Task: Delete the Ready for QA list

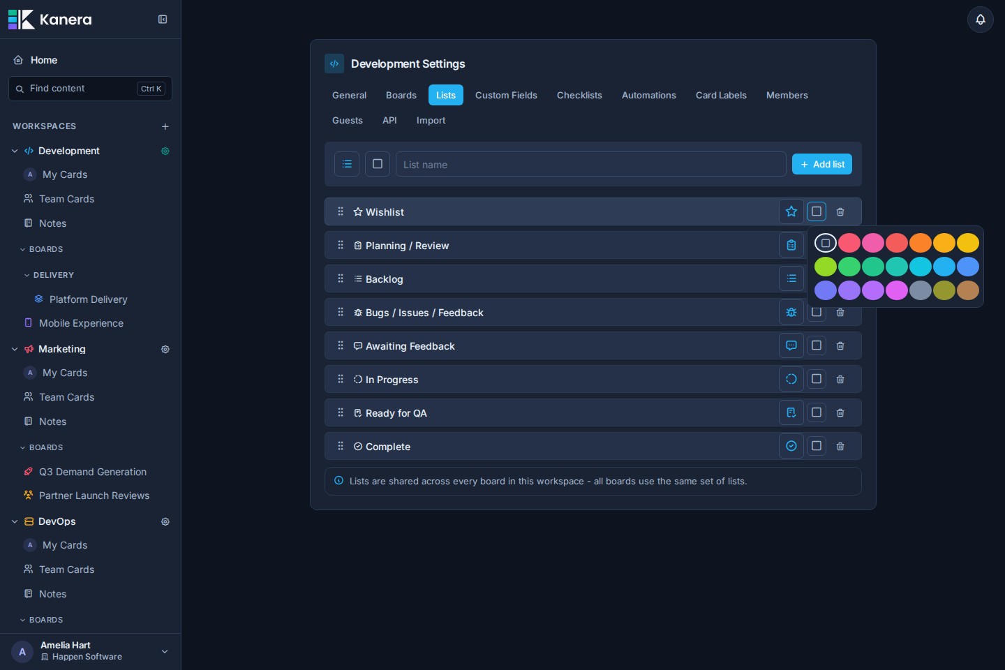Action: (840, 412)
